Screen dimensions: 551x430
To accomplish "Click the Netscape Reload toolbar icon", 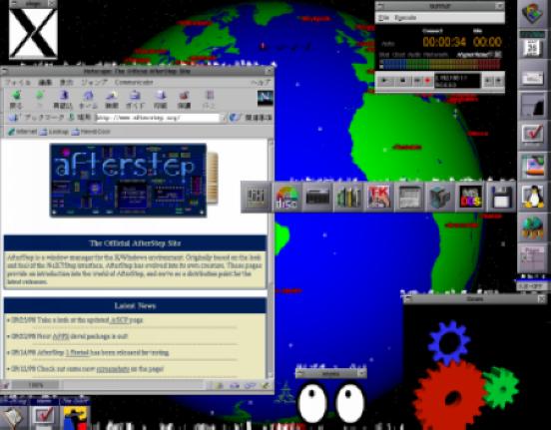I will pyautogui.click(x=63, y=99).
